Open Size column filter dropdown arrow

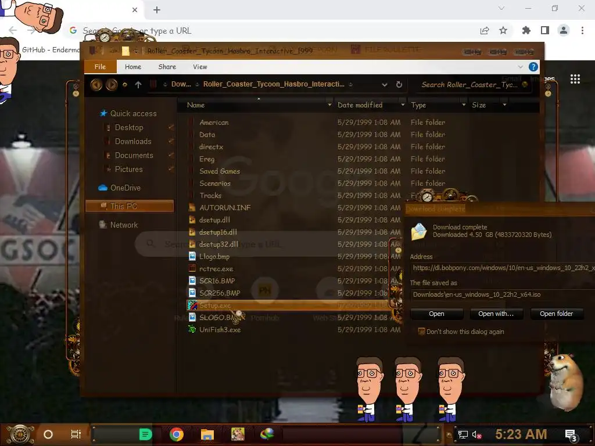[x=504, y=105]
